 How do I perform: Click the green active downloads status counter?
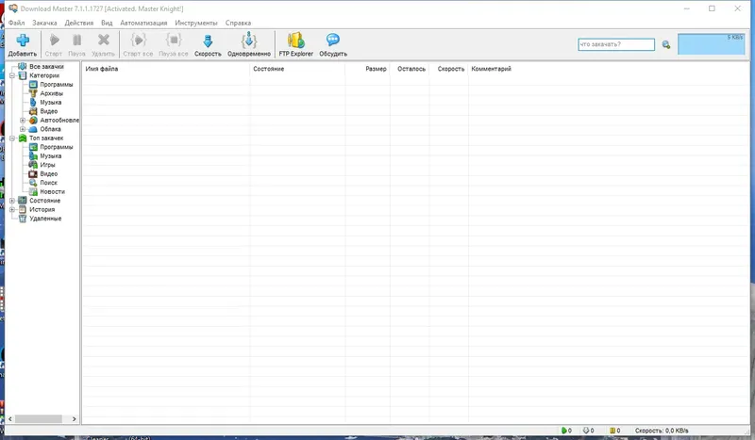click(566, 431)
